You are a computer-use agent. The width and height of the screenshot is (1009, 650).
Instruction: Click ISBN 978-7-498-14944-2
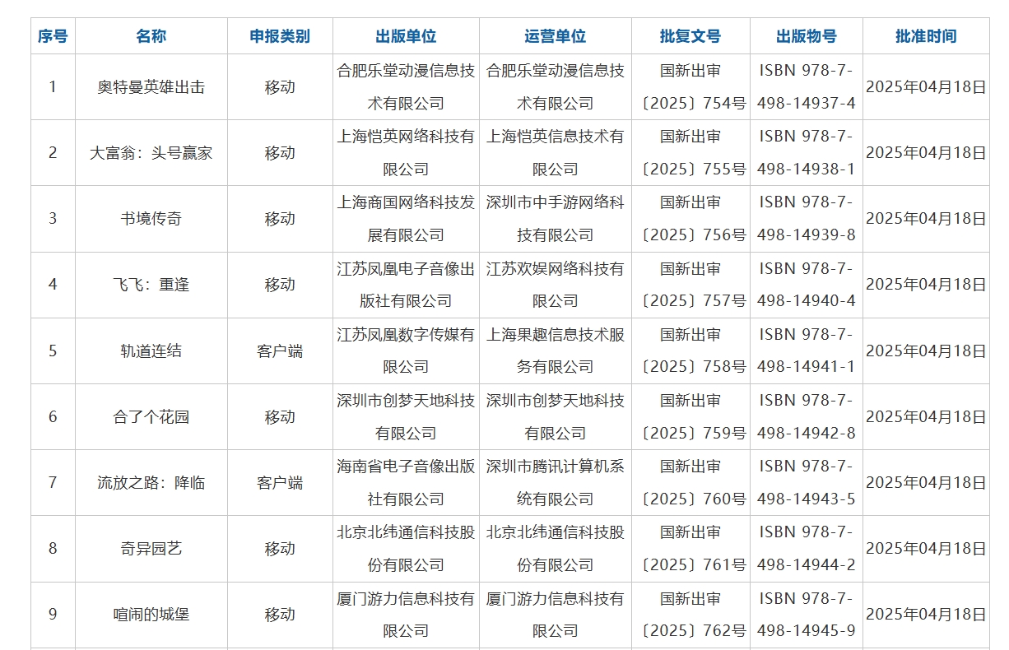tap(807, 549)
